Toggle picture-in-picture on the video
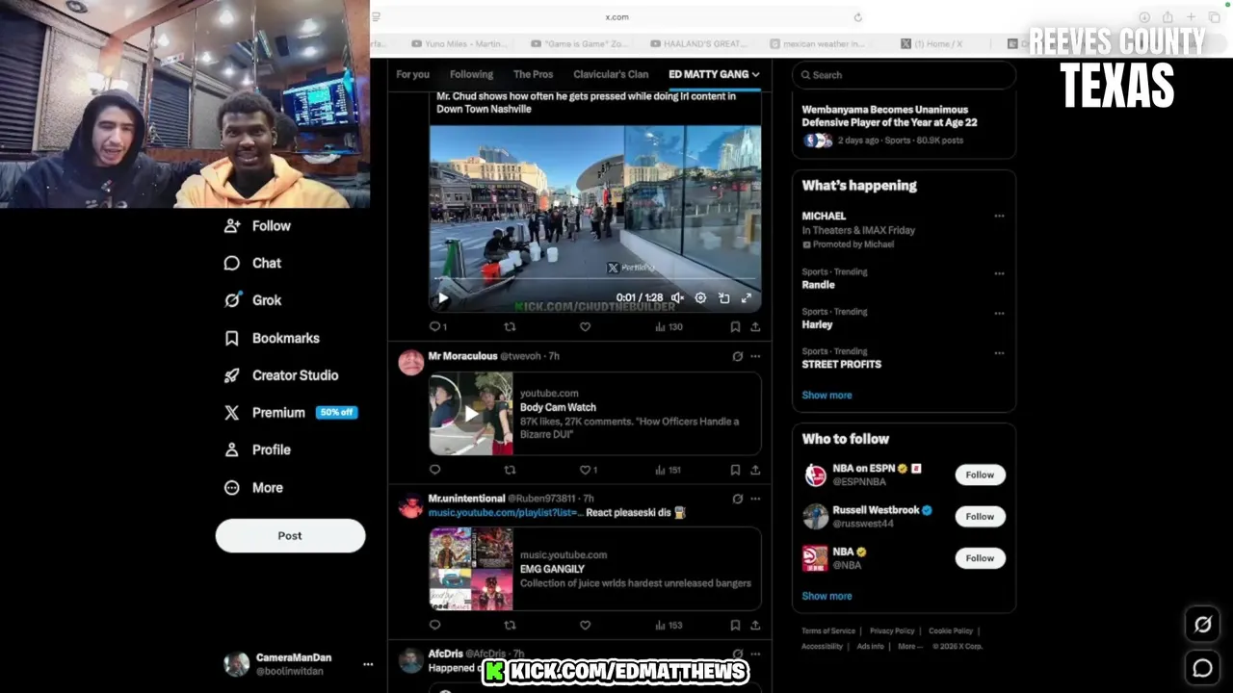The height and width of the screenshot is (693, 1233). click(x=723, y=298)
